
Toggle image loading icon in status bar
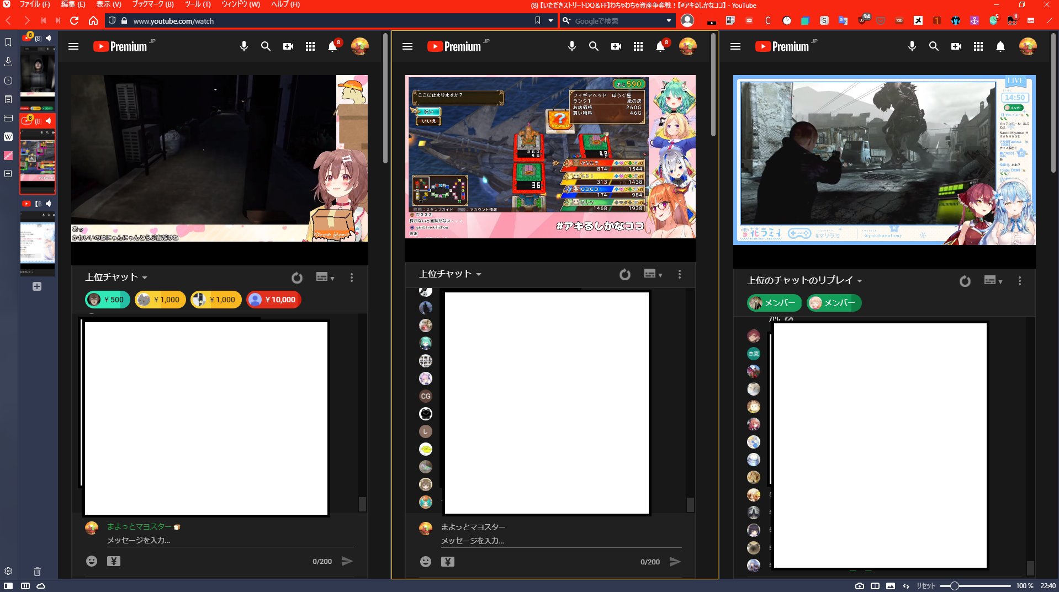pos(891,586)
